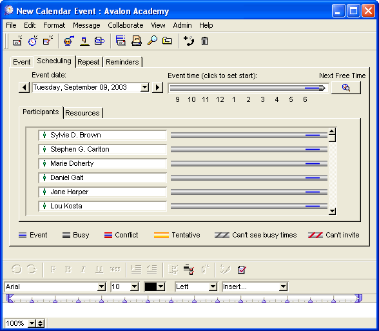Open the Arial font dropdown
Screen dimensions: 379x331
[x=102, y=287]
